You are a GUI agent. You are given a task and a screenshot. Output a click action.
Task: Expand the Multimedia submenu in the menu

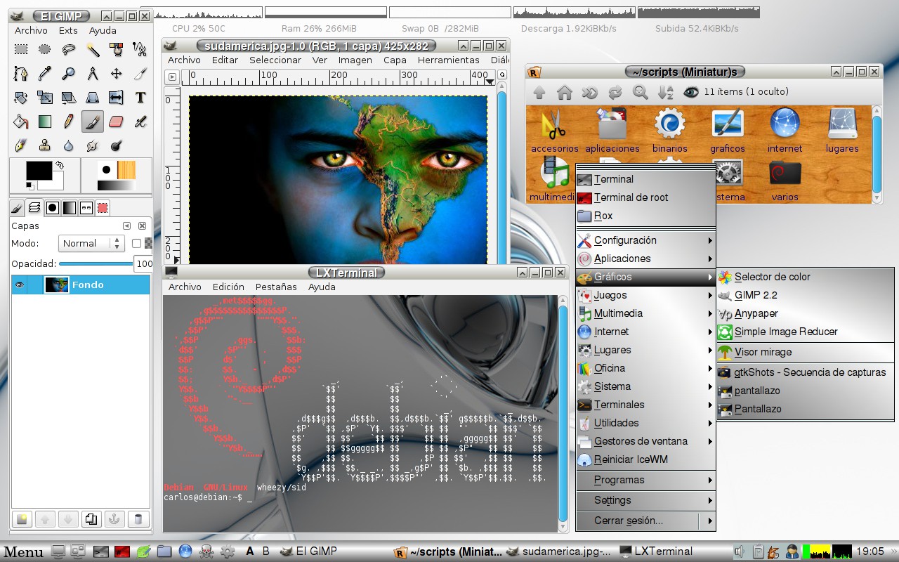(x=645, y=313)
